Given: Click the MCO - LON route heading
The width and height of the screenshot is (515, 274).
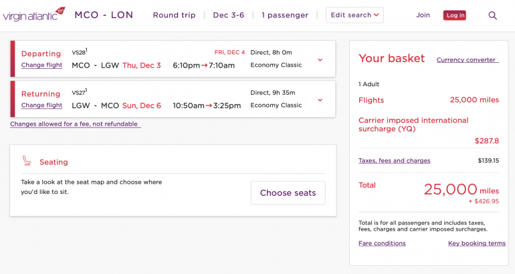Looking at the screenshot, I should pos(104,15).
